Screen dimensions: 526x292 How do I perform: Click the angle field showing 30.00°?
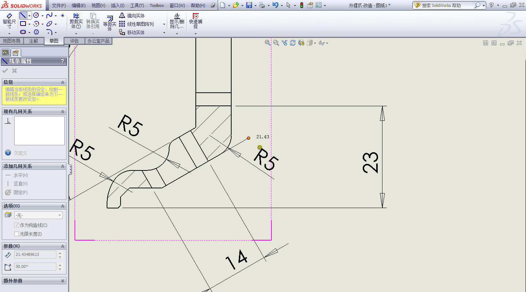(x=35, y=267)
